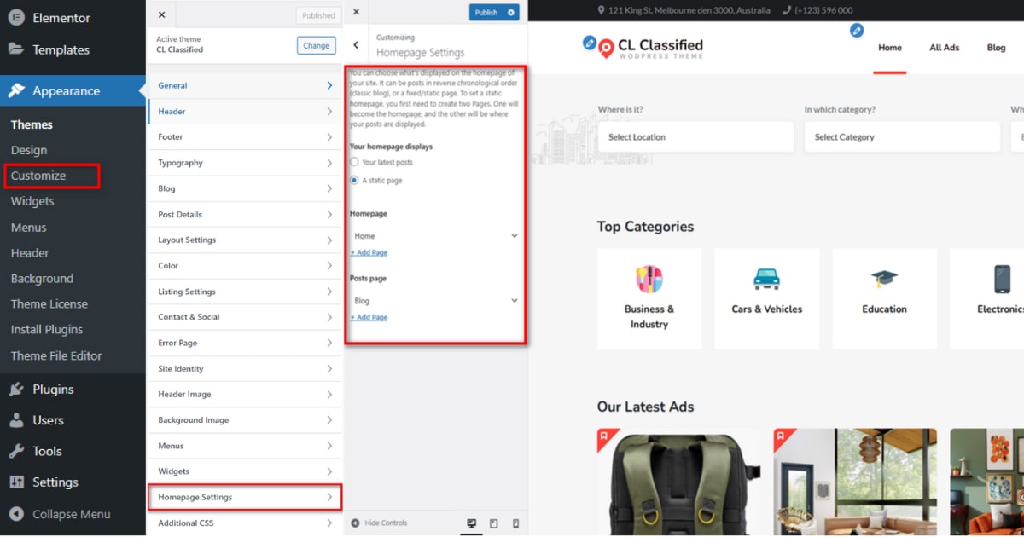Screen dimensions: 1024x537
Task: Open Contact & Social section
Action: pyautogui.click(x=245, y=317)
